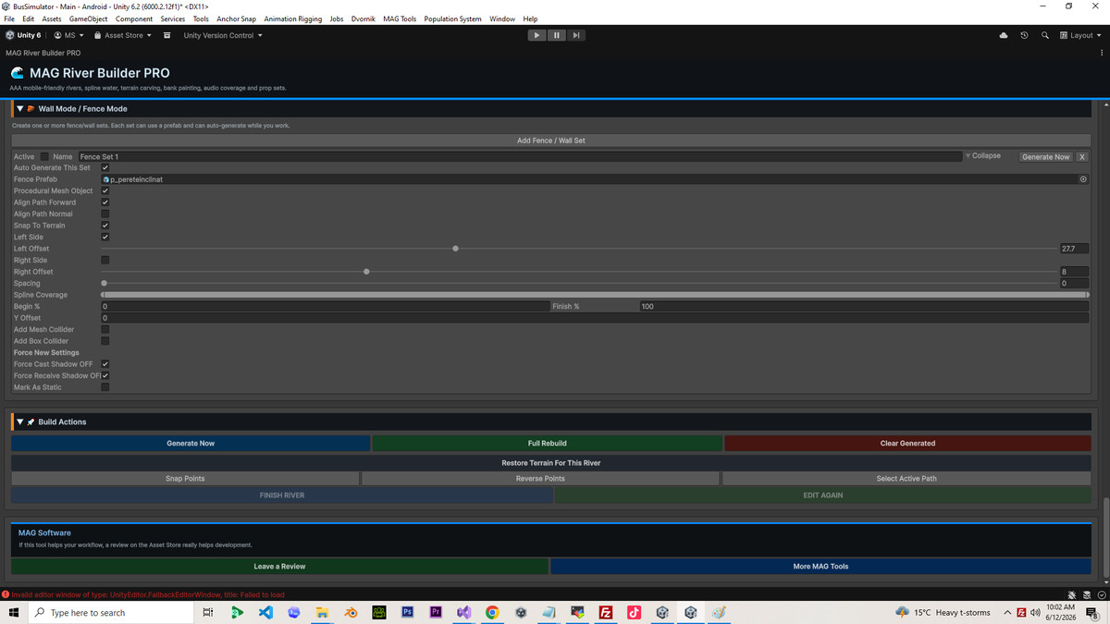The width and height of the screenshot is (1110, 624).
Task: Open Premiere Pro from the taskbar
Action: 436,613
